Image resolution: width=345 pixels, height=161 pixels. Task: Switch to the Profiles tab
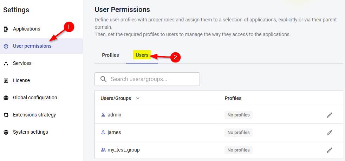pos(110,55)
